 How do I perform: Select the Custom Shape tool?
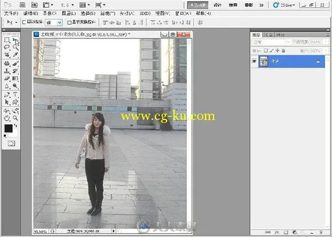click(15, 102)
